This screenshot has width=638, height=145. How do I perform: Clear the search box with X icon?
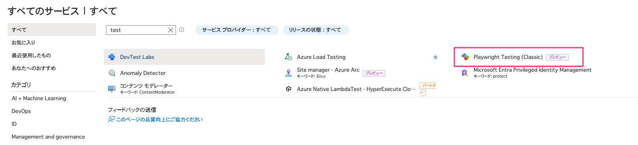[x=171, y=30]
